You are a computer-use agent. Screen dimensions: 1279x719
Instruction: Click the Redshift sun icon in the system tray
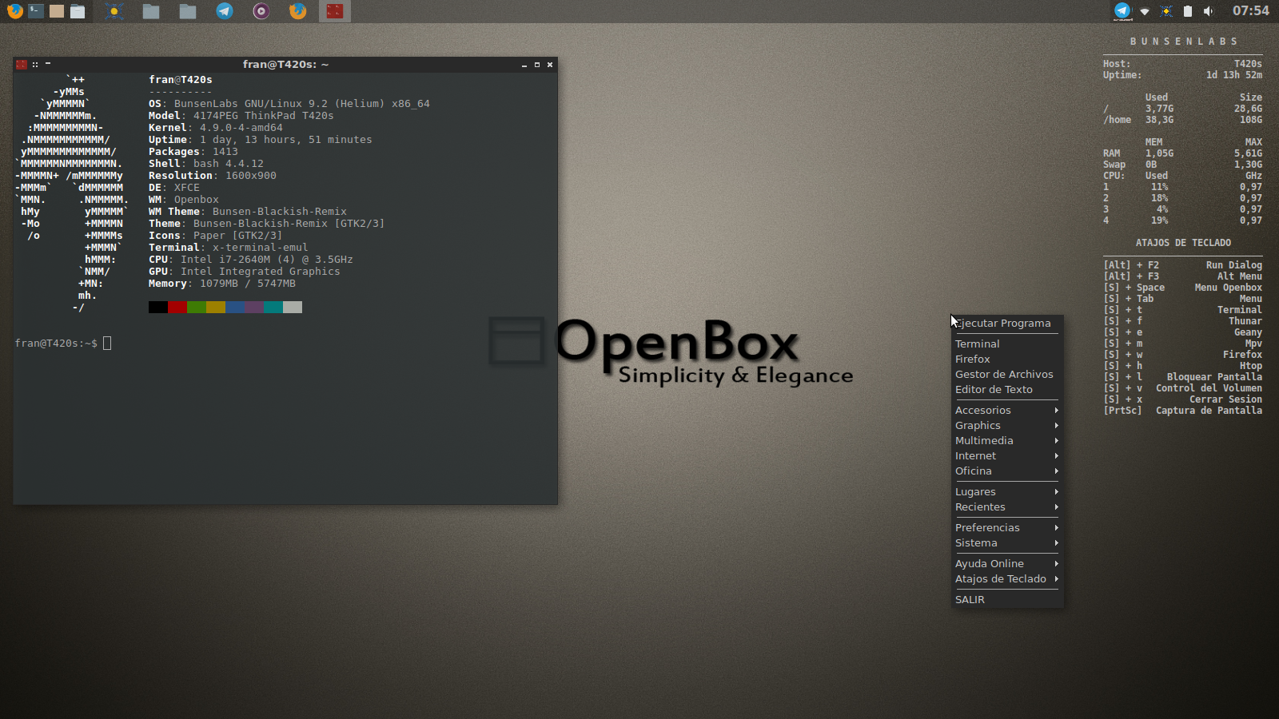1165,11
